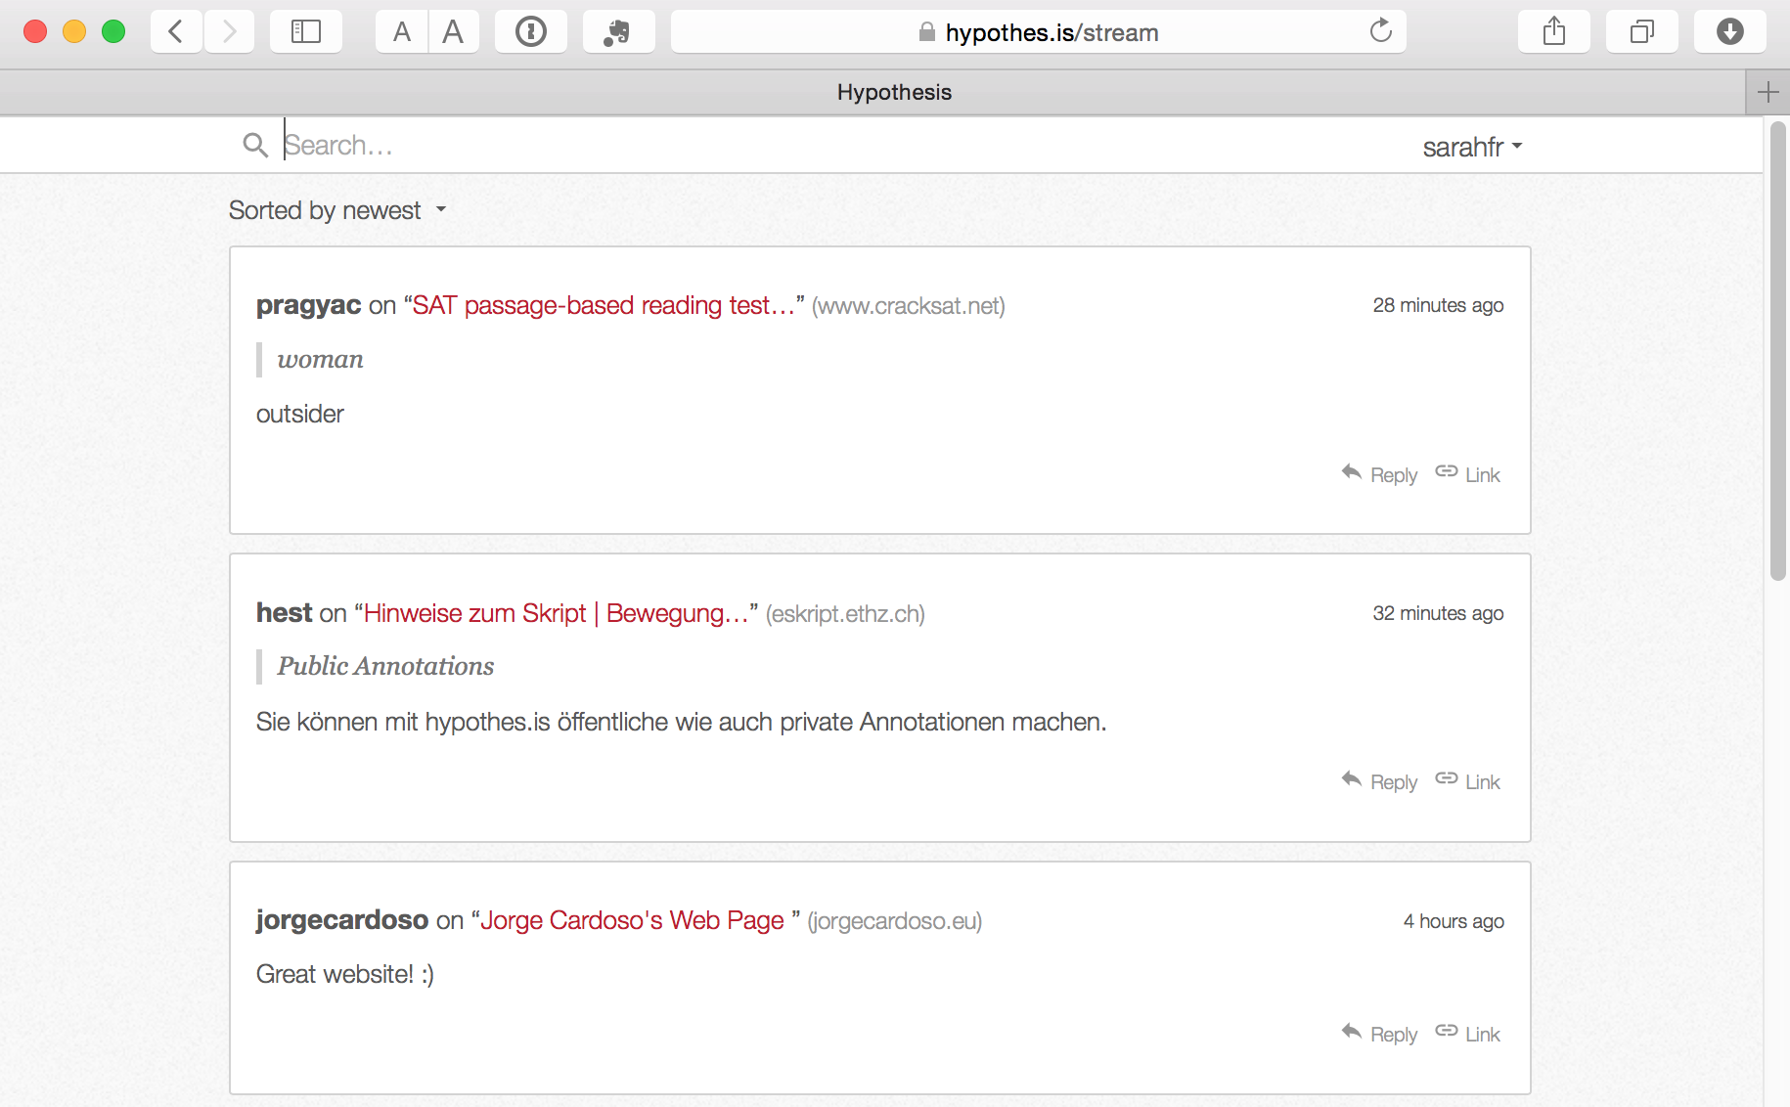Click the pragyac username
Screen dimensions: 1790x1107
[308, 305]
